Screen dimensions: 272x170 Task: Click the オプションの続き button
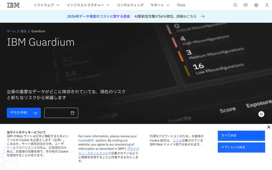241,147
